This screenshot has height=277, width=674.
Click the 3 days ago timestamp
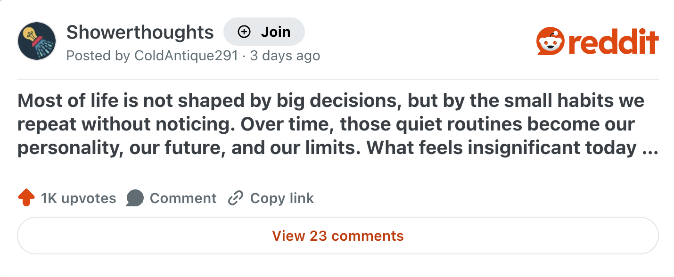coord(285,56)
